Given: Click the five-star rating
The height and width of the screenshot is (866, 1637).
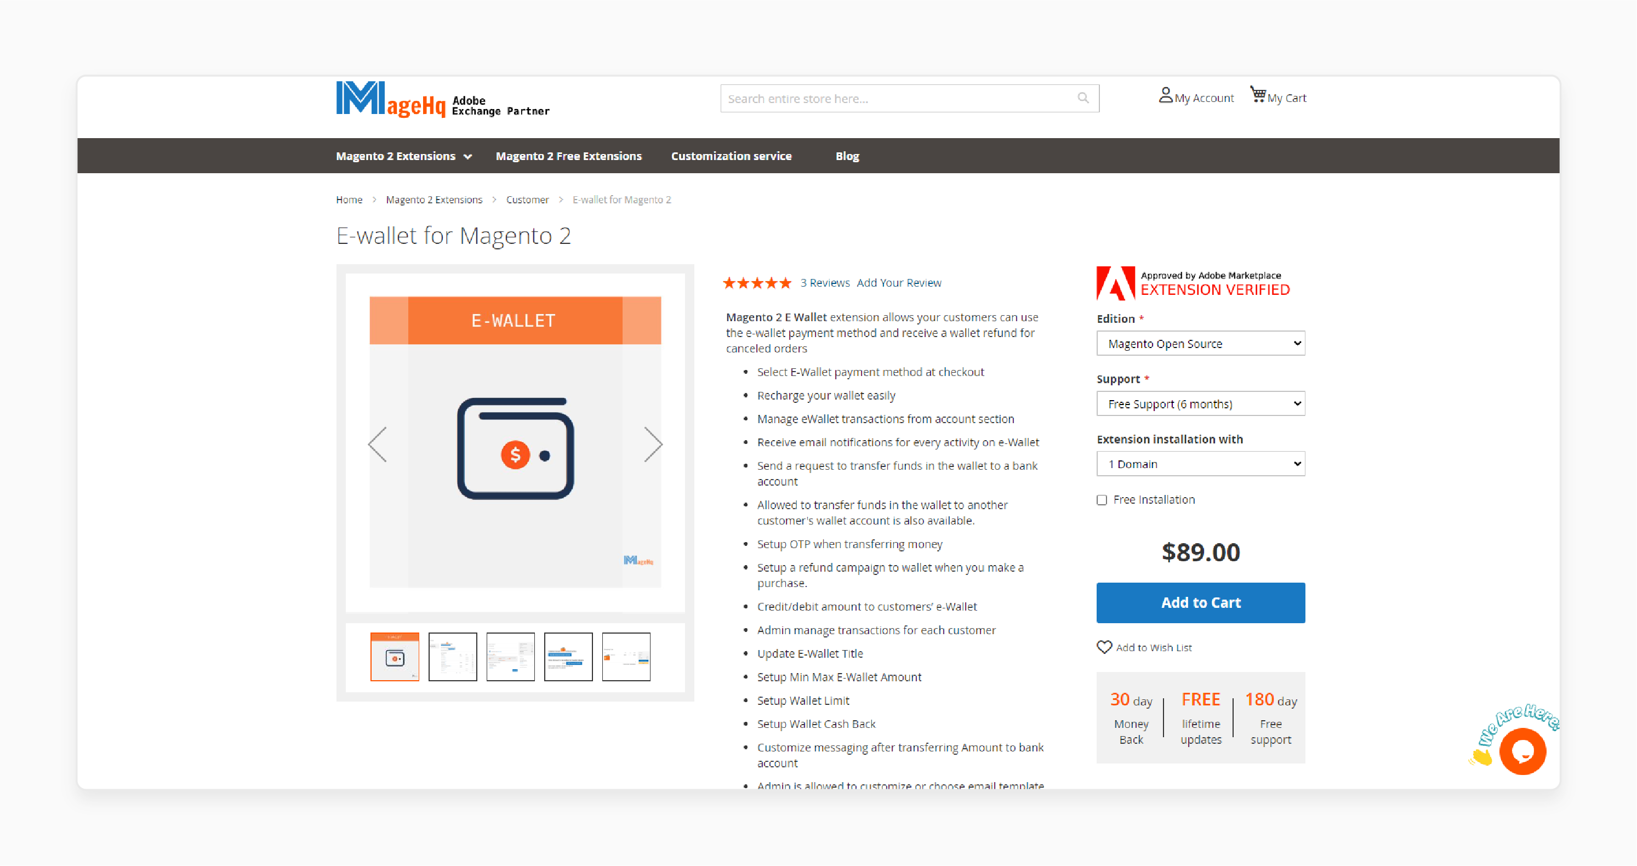Looking at the screenshot, I should coord(757,283).
